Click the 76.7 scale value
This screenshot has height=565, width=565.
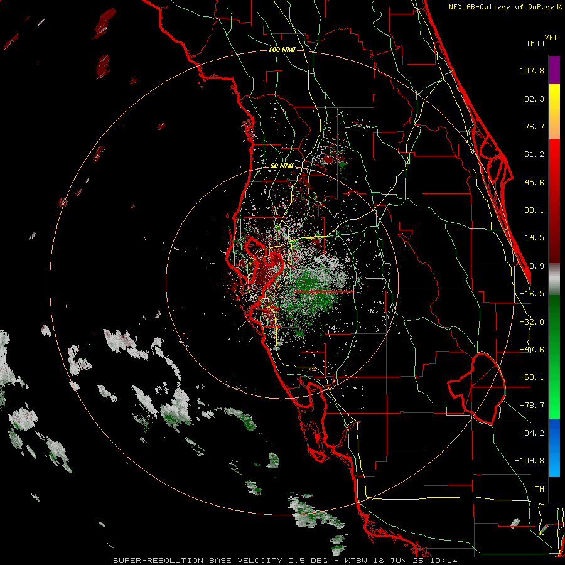(x=534, y=126)
